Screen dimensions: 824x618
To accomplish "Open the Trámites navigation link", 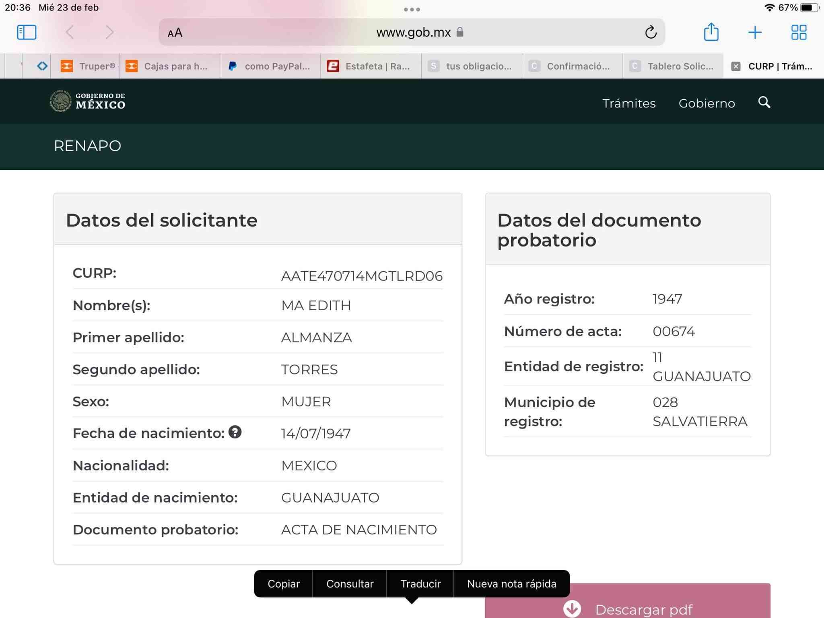I will coord(628,103).
